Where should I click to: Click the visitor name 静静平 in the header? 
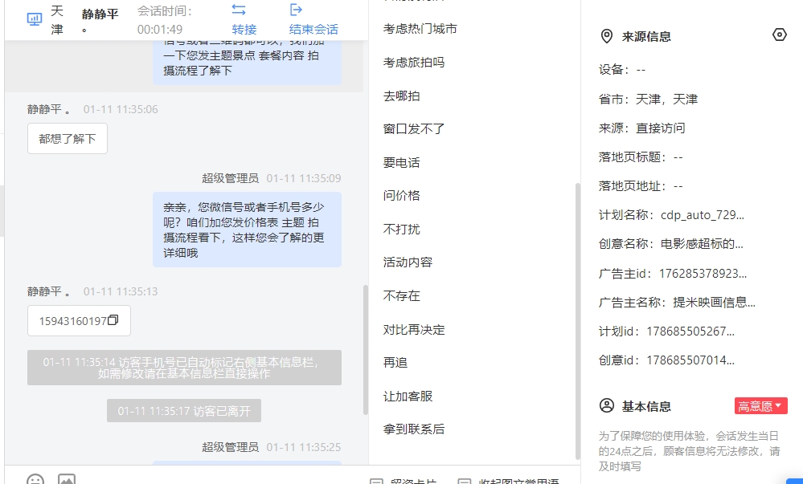pos(100,14)
